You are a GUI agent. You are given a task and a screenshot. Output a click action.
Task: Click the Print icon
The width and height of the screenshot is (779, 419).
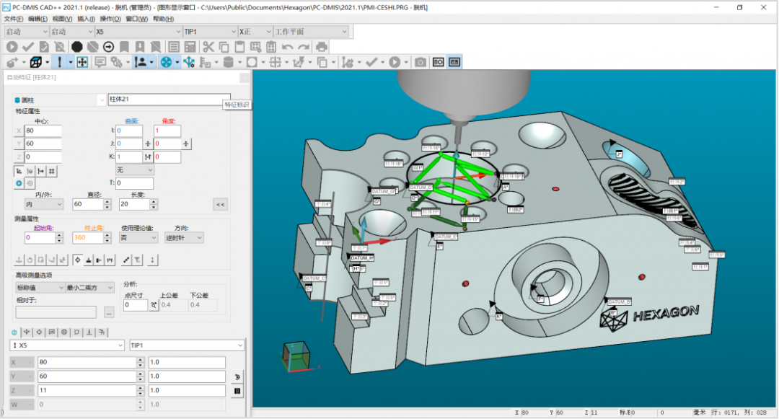322,47
